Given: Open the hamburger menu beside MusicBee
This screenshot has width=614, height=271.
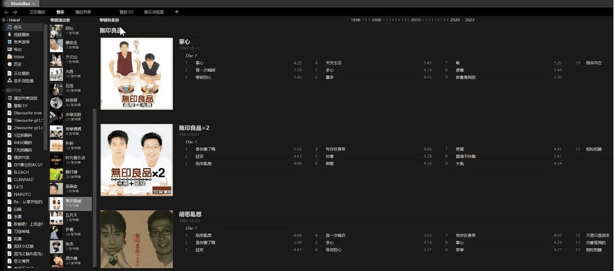Looking at the screenshot, I should click(x=5, y=3).
